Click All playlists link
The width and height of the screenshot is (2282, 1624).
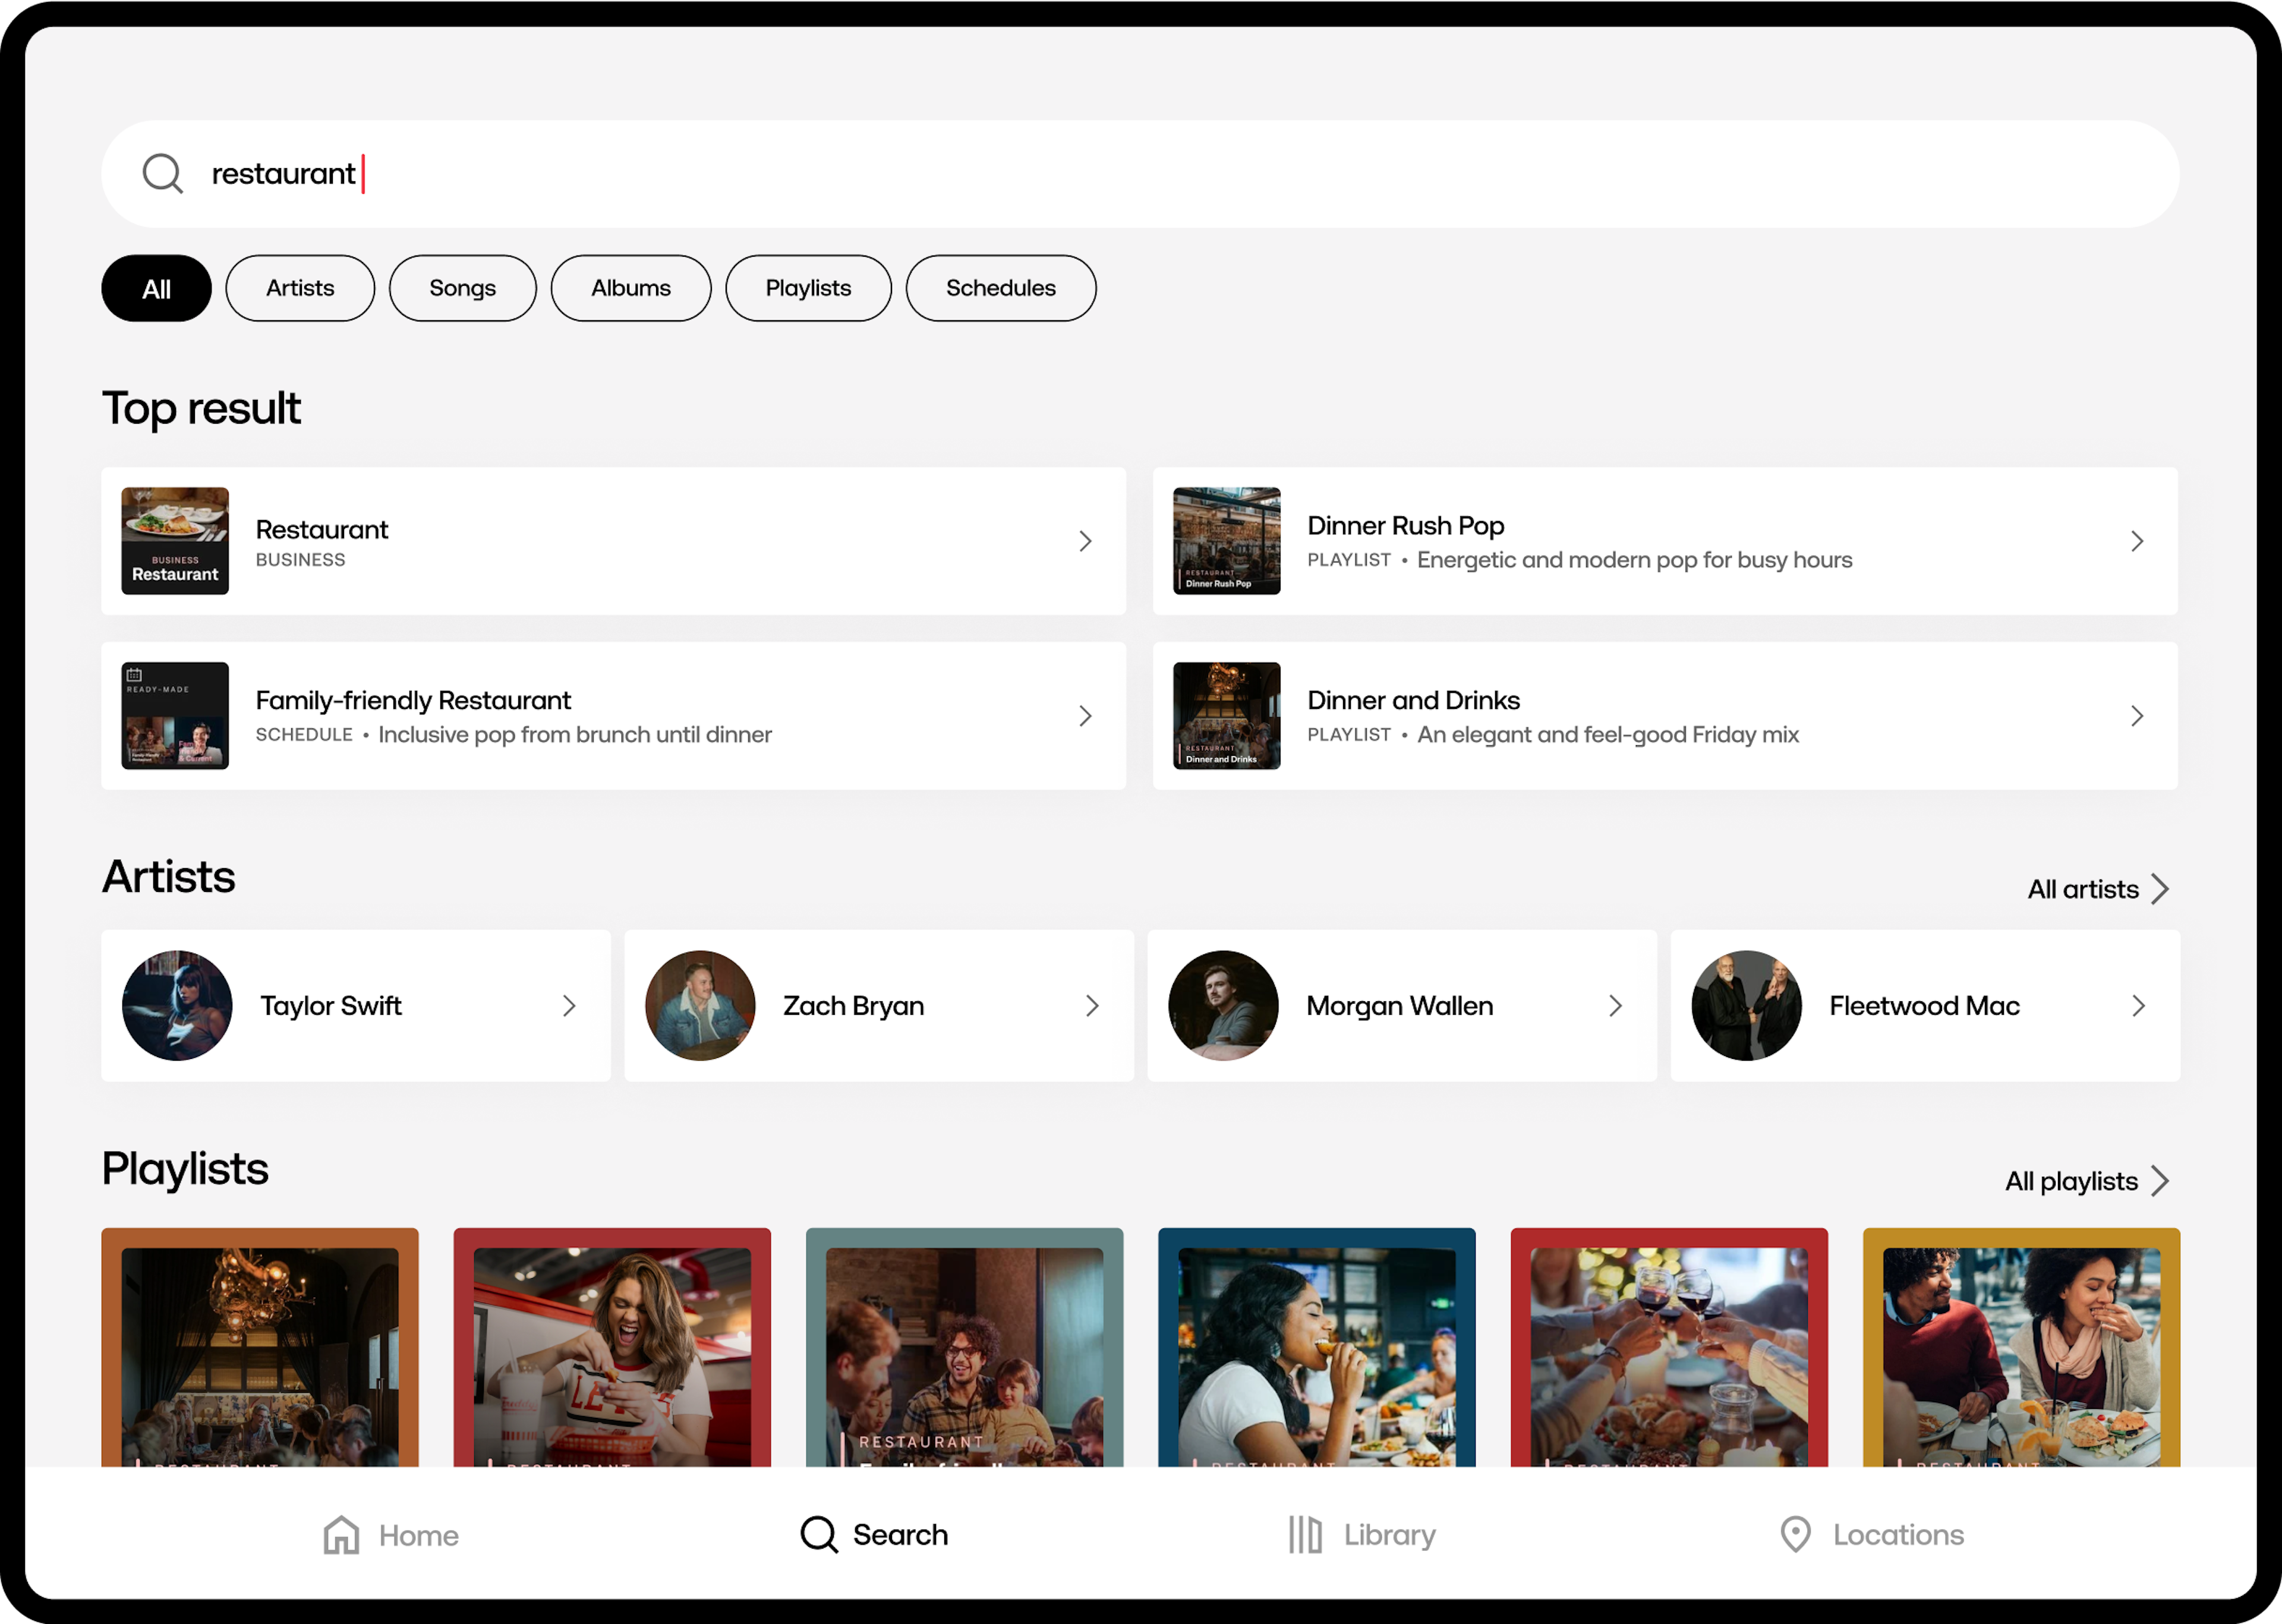coord(2088,1181)
